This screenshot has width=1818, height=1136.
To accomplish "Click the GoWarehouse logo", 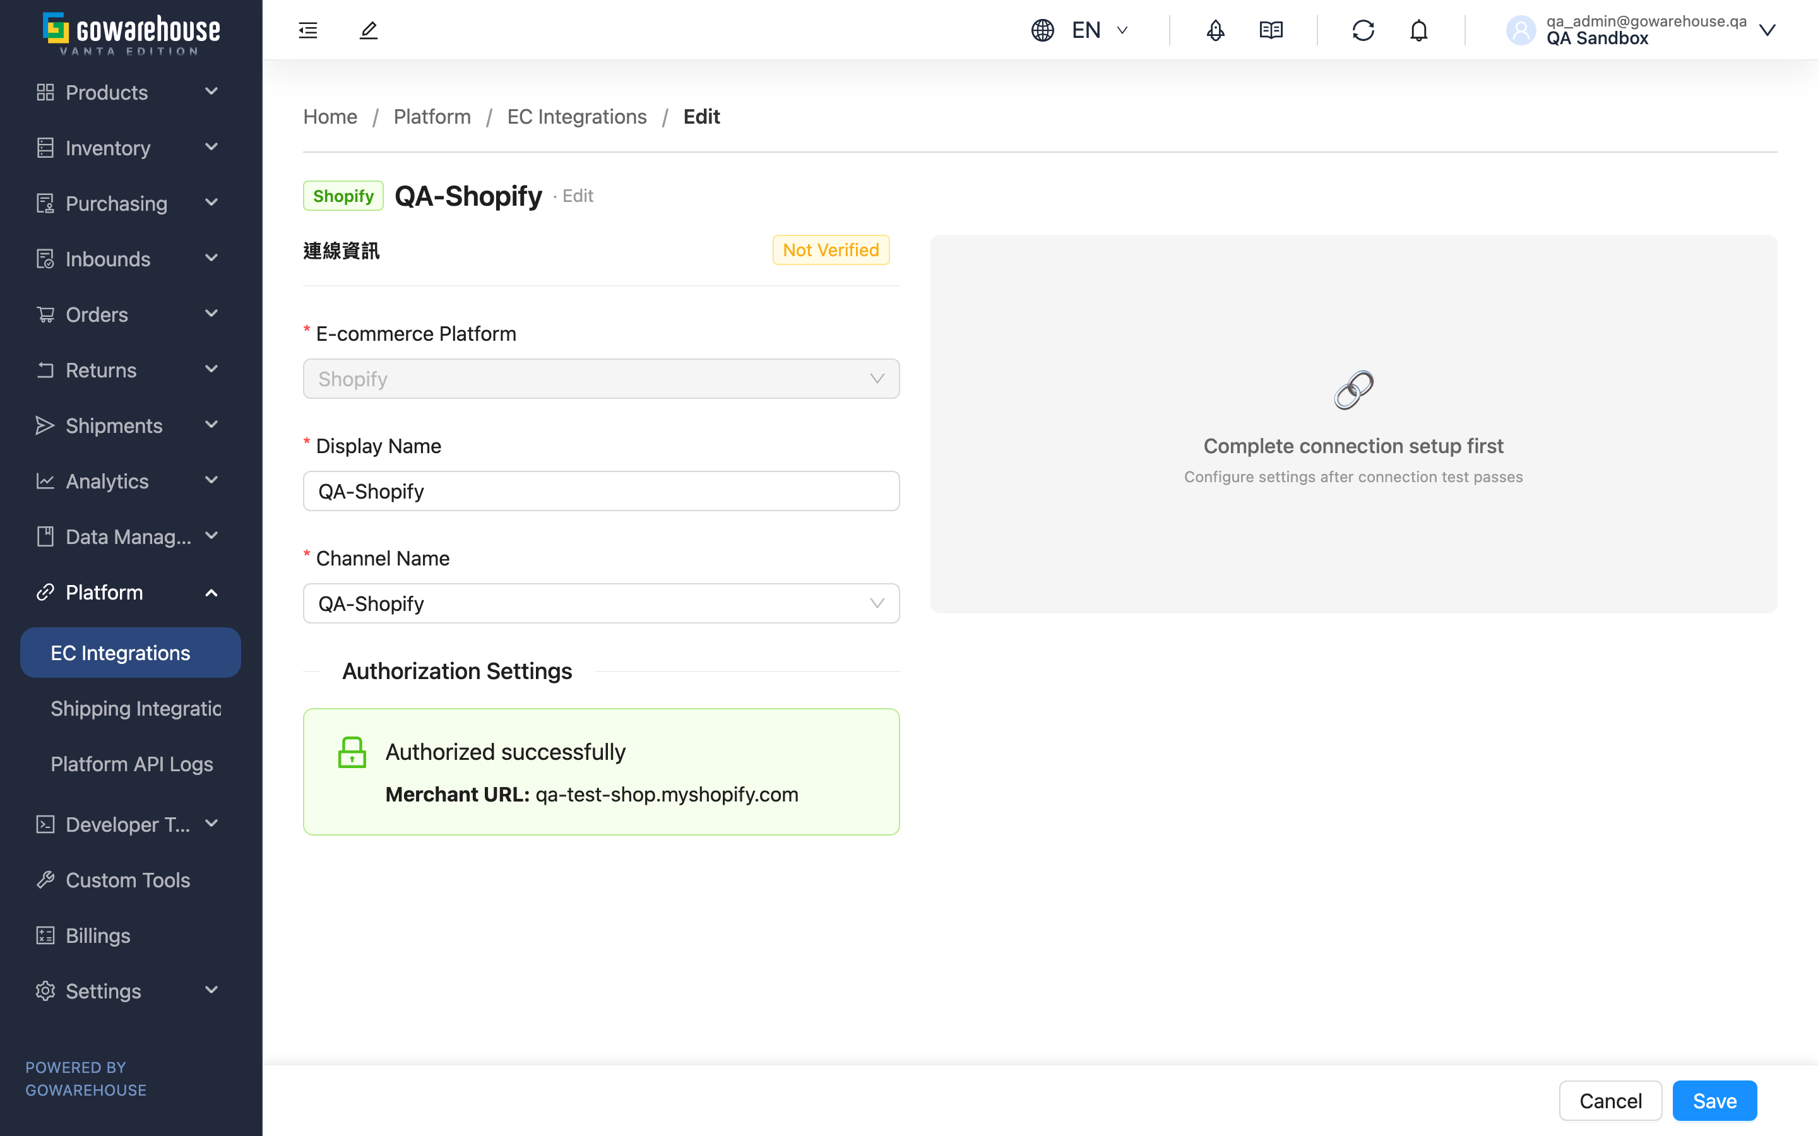I will coord(131,34).
